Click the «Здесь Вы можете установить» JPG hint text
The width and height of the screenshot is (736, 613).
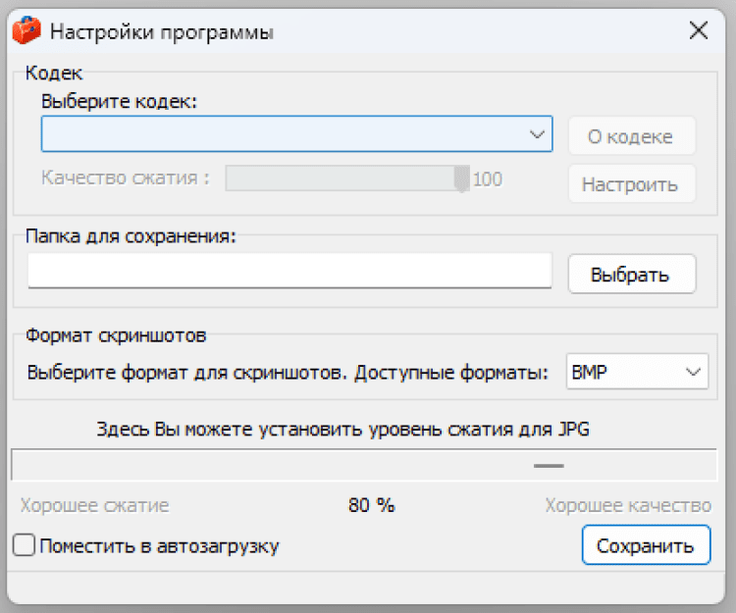343,429
